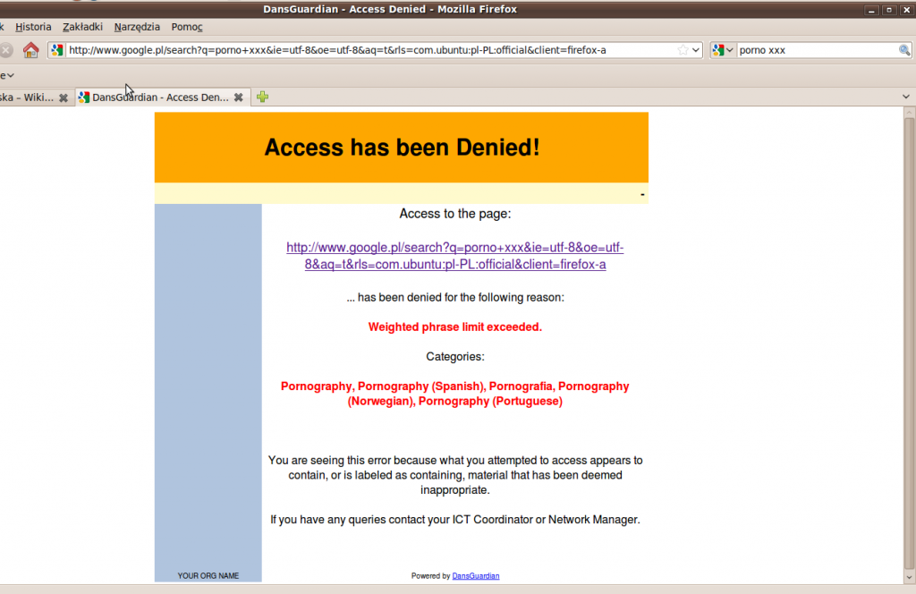Close the Wikipedia tab
916x594 pixels.
click(64, 98)
